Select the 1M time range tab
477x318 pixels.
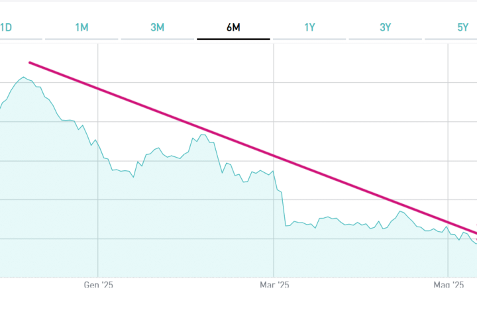pyautogui.click(x=81, y=27)
